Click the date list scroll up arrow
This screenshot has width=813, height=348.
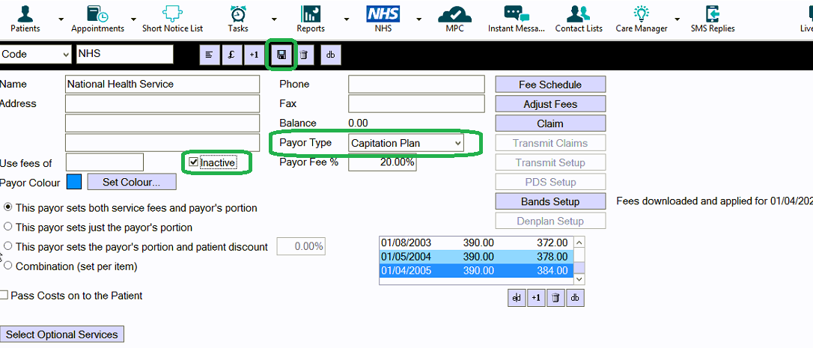[579, 242]
